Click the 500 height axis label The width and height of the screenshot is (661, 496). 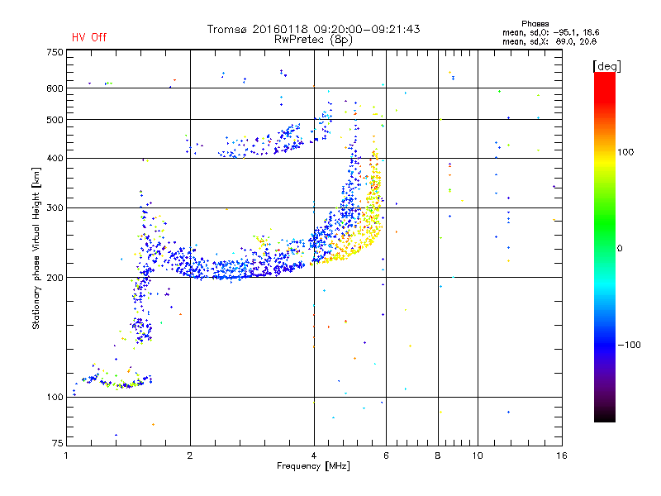pyautogui.click(x=55, y=120)
